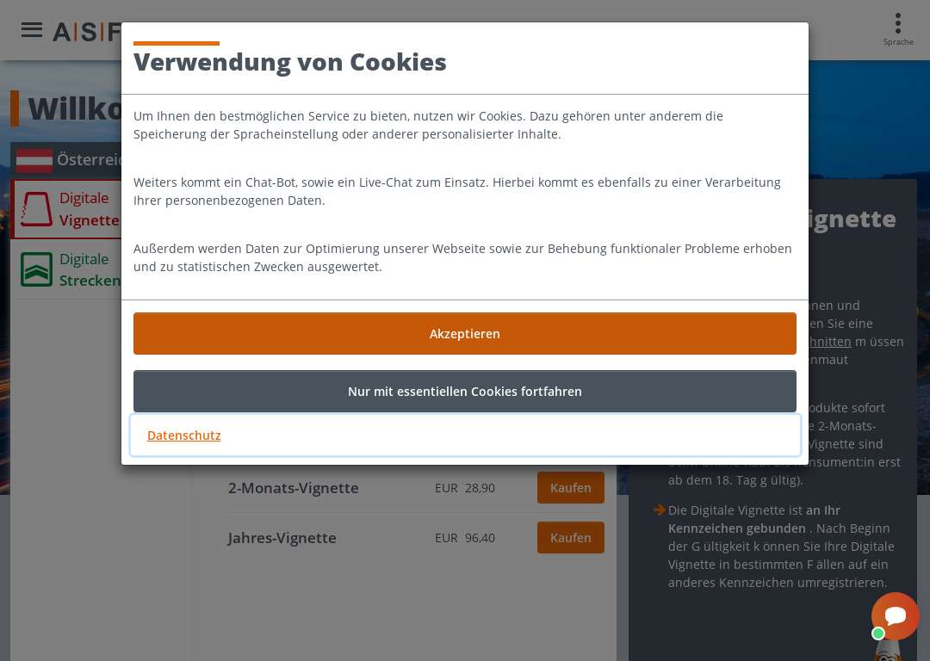Click the Austrian flag icon

click(34, 160)
